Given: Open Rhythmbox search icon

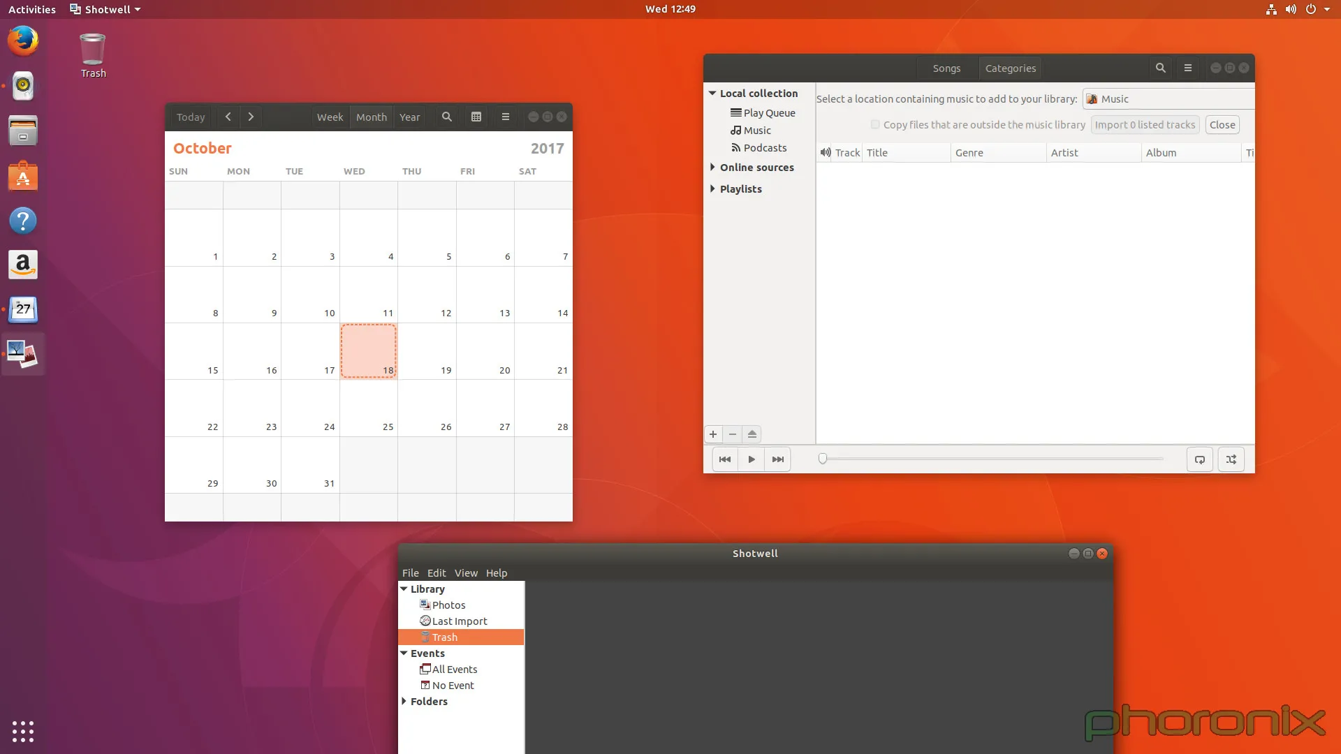Looking at the screenshot, I should (x=1160, y=68).
